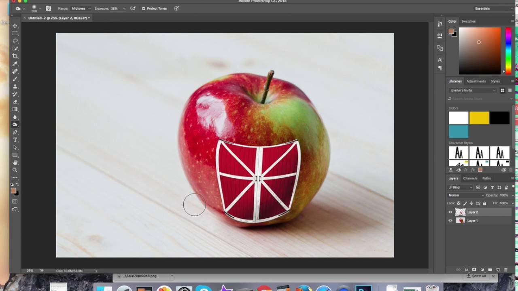Viewport: 518px width, 291px height.
Task: Select the Quick Selection tool
Action: click(x=15, y=48)
